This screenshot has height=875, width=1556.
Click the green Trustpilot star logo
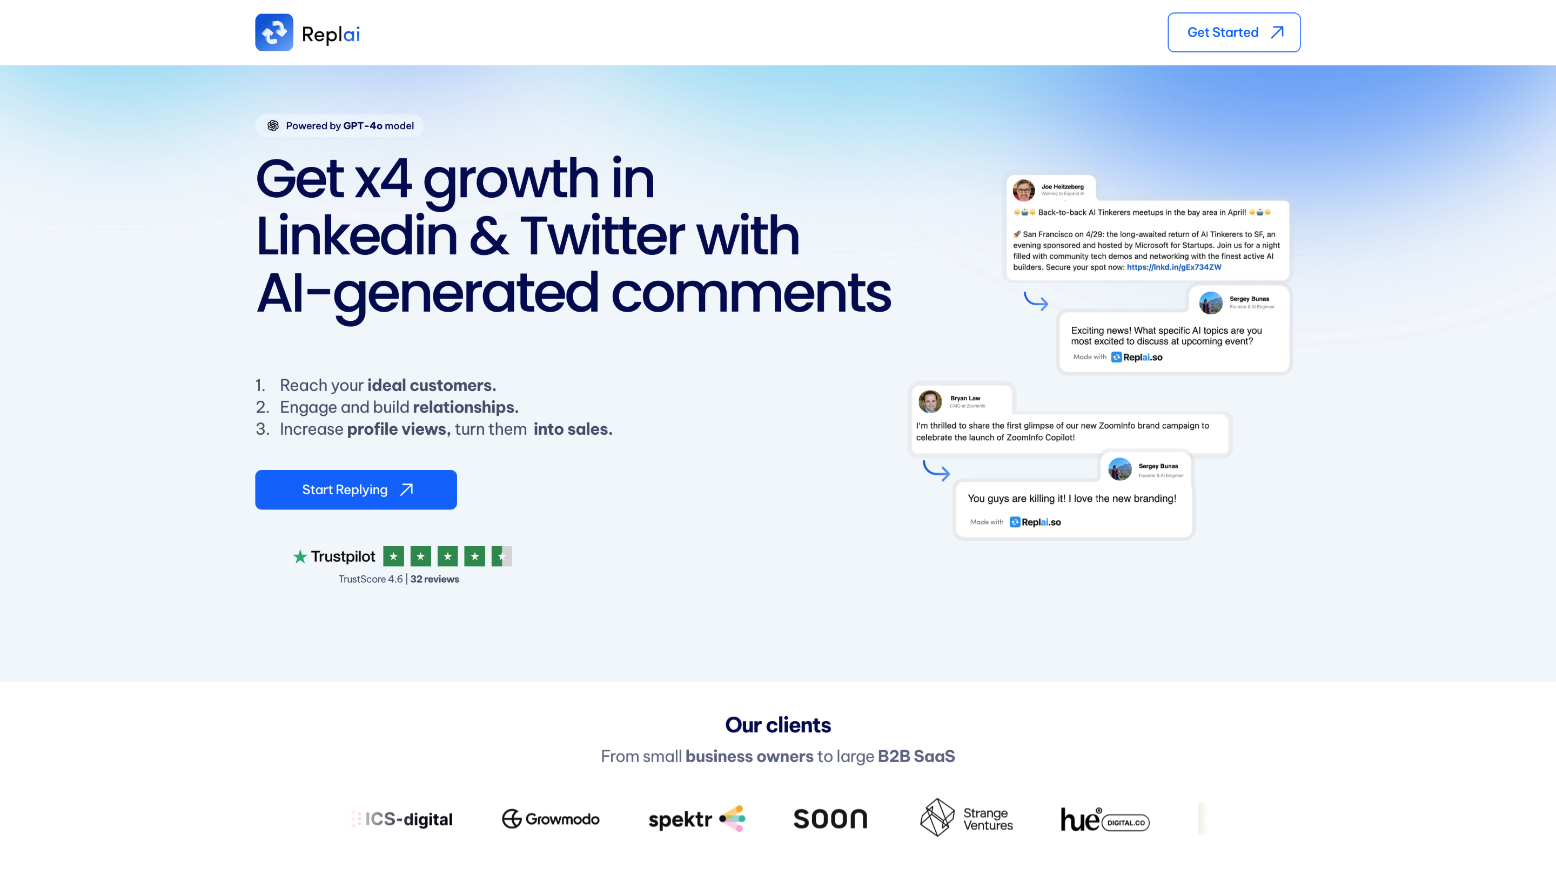[x=300, y=556]
